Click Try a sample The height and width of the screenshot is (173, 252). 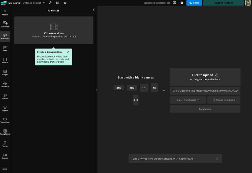click(205, 109)
